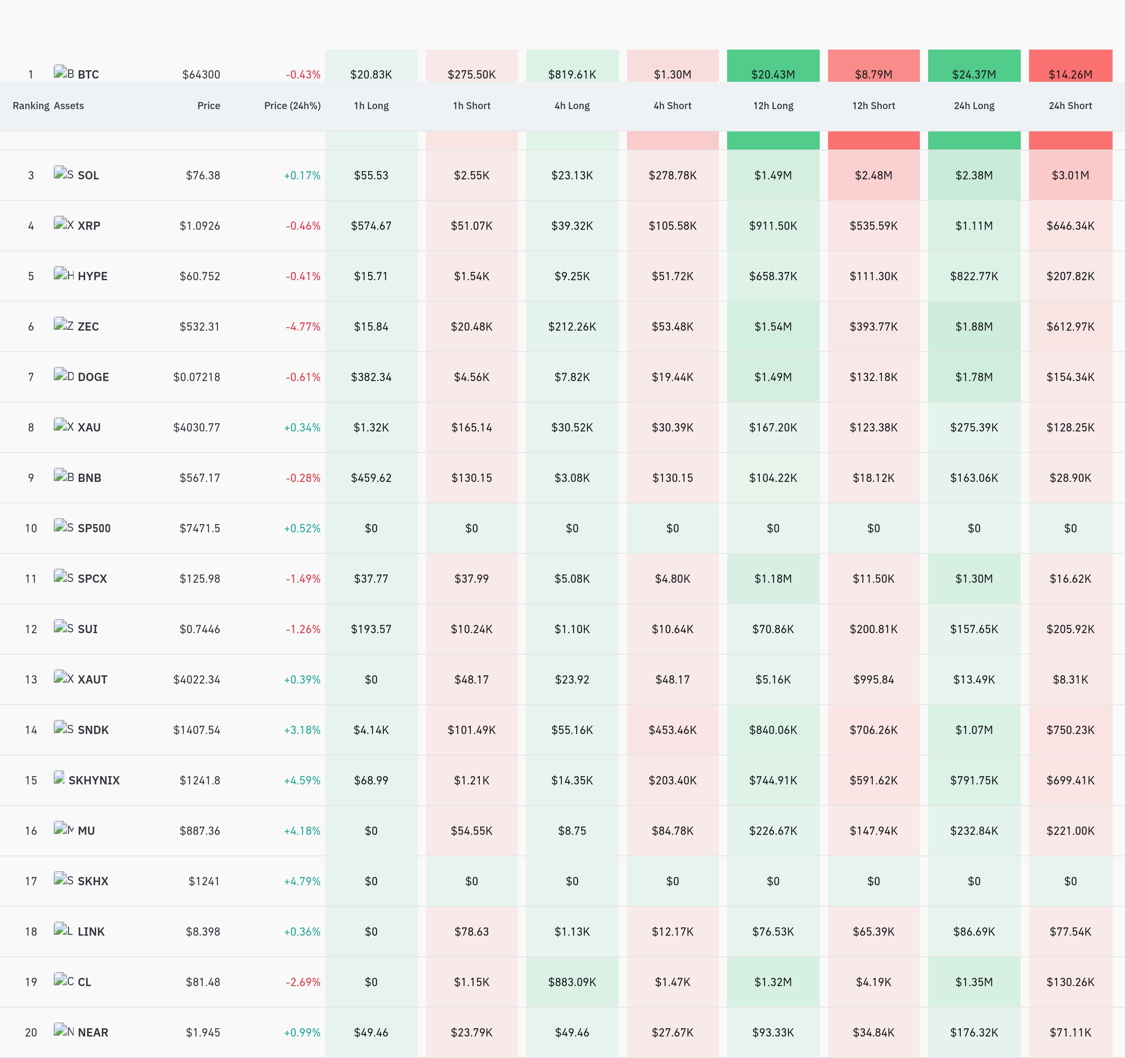This screenshot has height=1058, width=1125.
Task: Open the XRP asset icon
Action: coord(63,223)
